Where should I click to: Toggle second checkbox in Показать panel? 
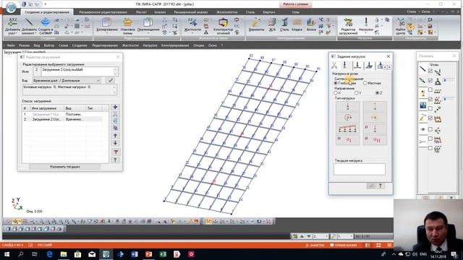click(x=430, y=80)
